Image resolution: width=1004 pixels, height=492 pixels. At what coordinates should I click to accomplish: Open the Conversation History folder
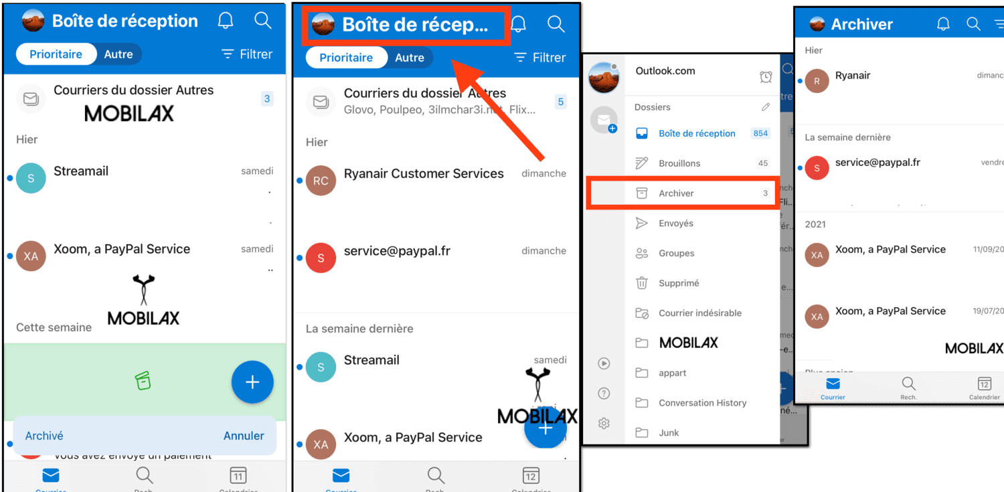pyautogui.click(x=703, y=403)
